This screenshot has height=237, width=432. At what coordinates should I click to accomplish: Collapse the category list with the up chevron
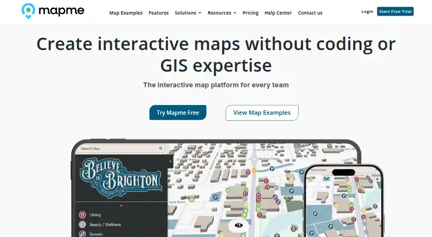point(120,206)
